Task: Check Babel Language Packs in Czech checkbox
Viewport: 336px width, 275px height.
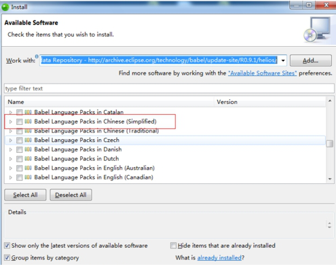Action: click(x=20, y=141)
